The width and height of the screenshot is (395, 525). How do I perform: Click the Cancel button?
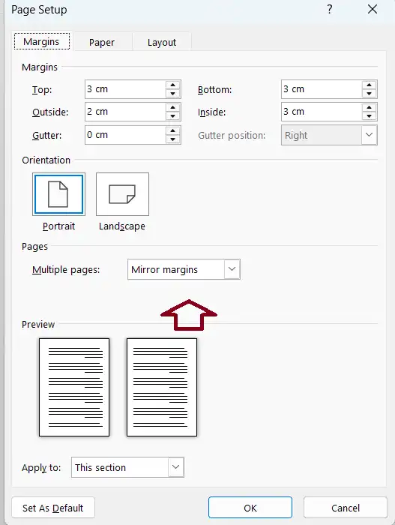coord(345,508)
